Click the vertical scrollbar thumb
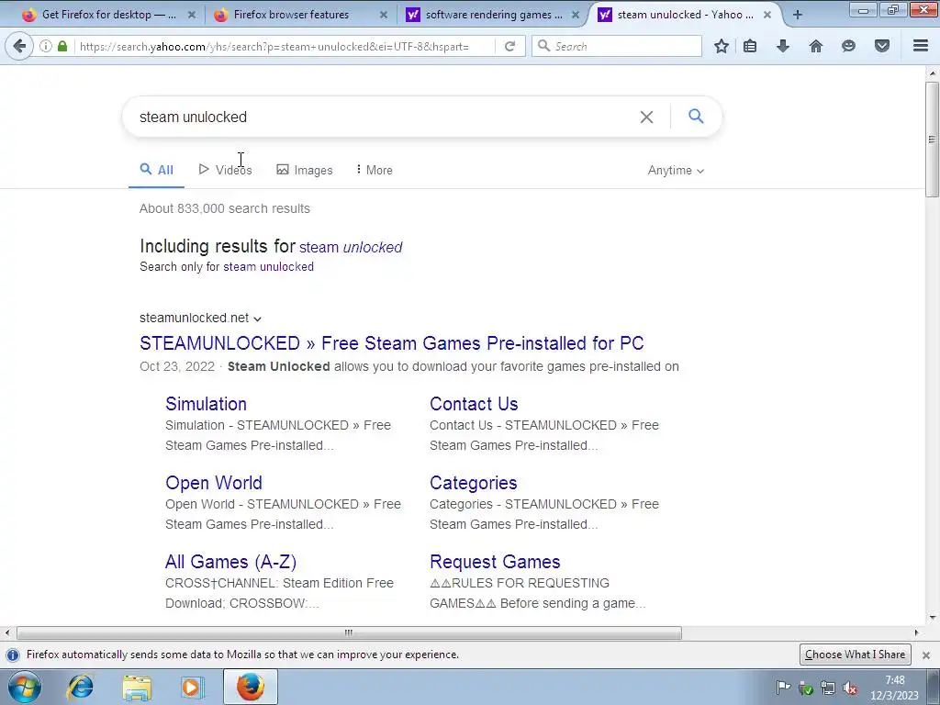Screen dimensions: 940x705 point(932,140)
